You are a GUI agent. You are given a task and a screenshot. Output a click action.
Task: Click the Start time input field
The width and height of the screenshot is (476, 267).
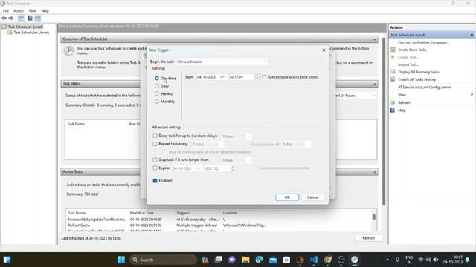242,77
